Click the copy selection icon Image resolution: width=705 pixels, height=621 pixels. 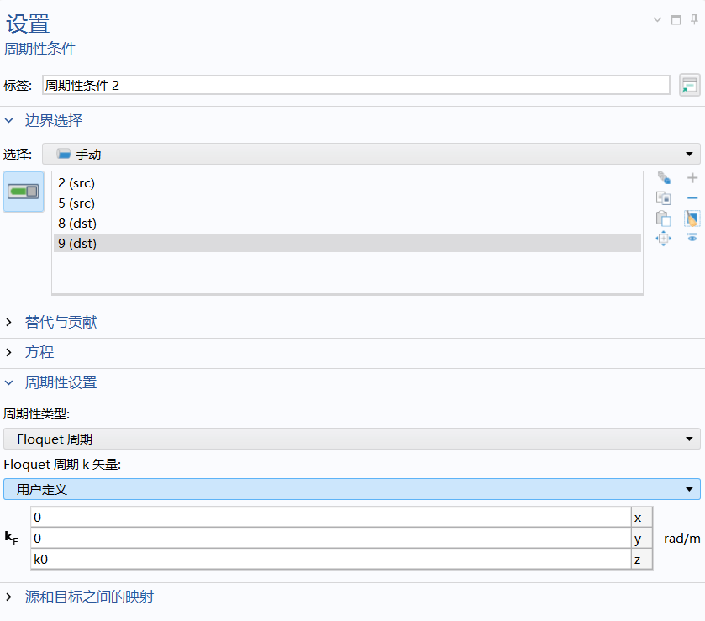coord(664,197)
